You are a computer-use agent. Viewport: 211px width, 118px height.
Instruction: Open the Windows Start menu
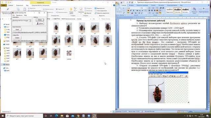[x=3, y=116]
